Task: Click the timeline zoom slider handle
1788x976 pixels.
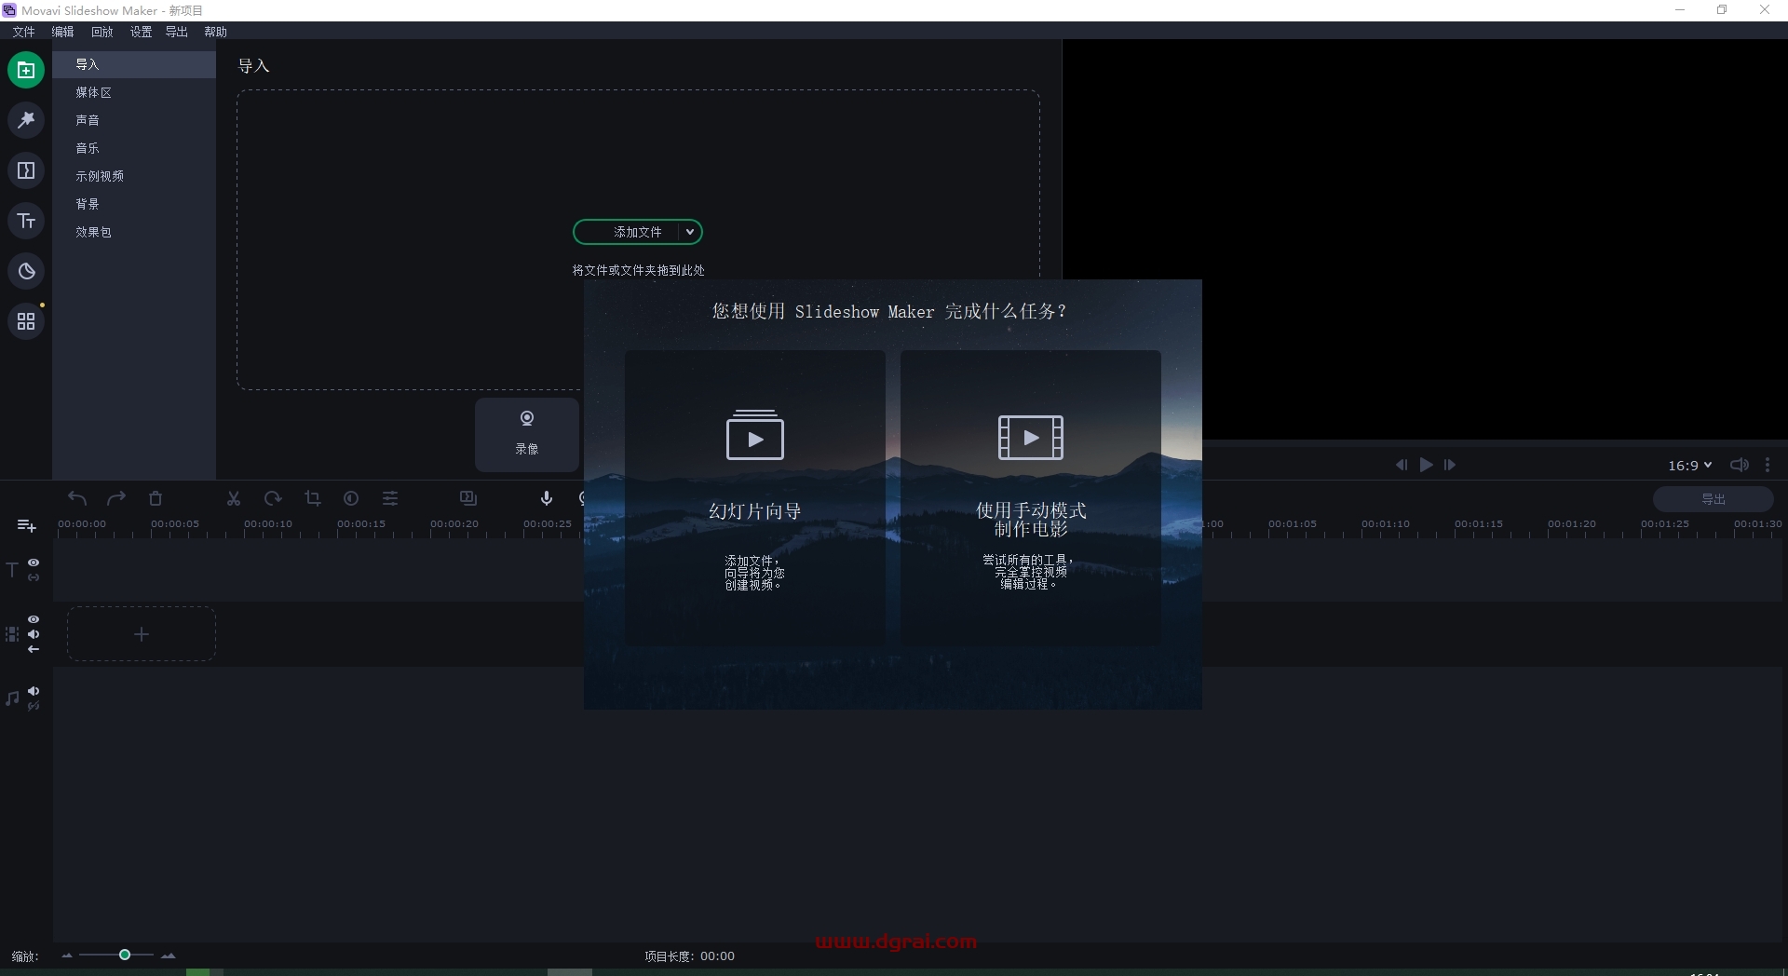Action: click(x=124, y=955)
